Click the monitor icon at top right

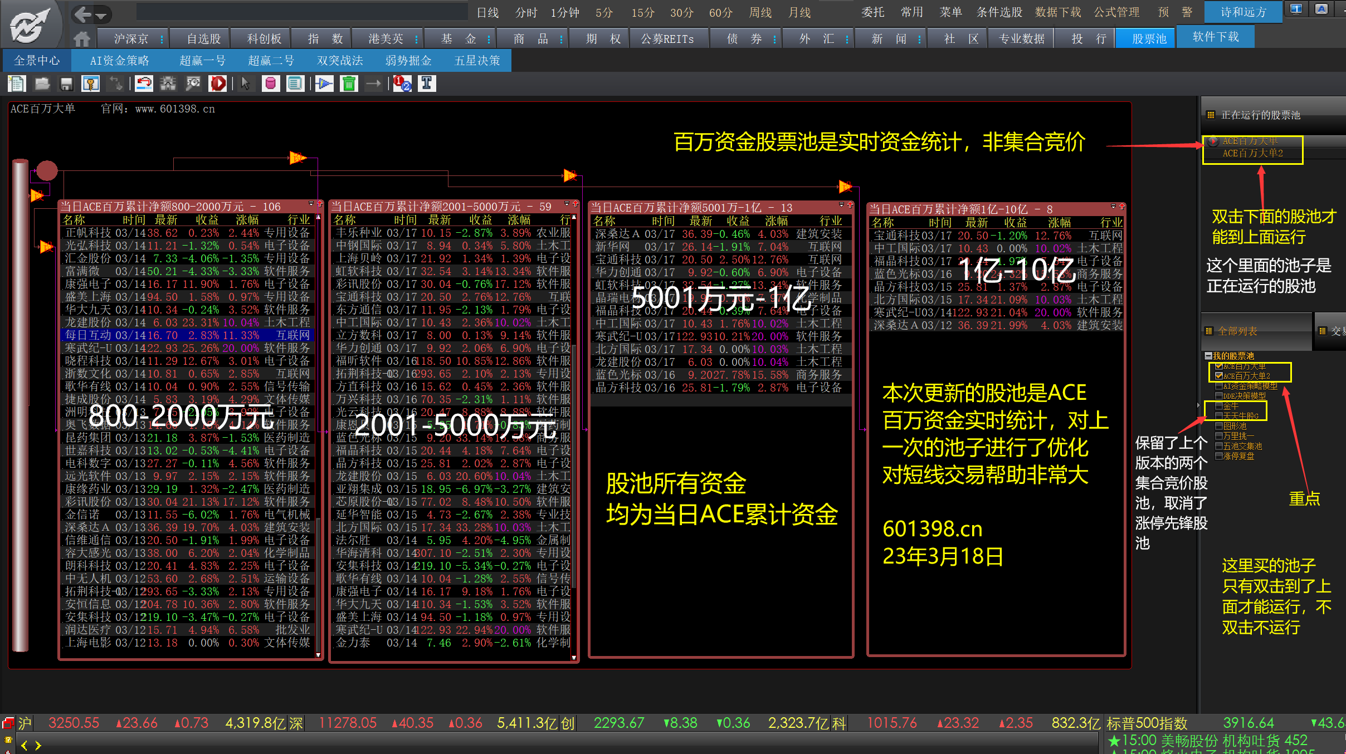coord(1296,9)
